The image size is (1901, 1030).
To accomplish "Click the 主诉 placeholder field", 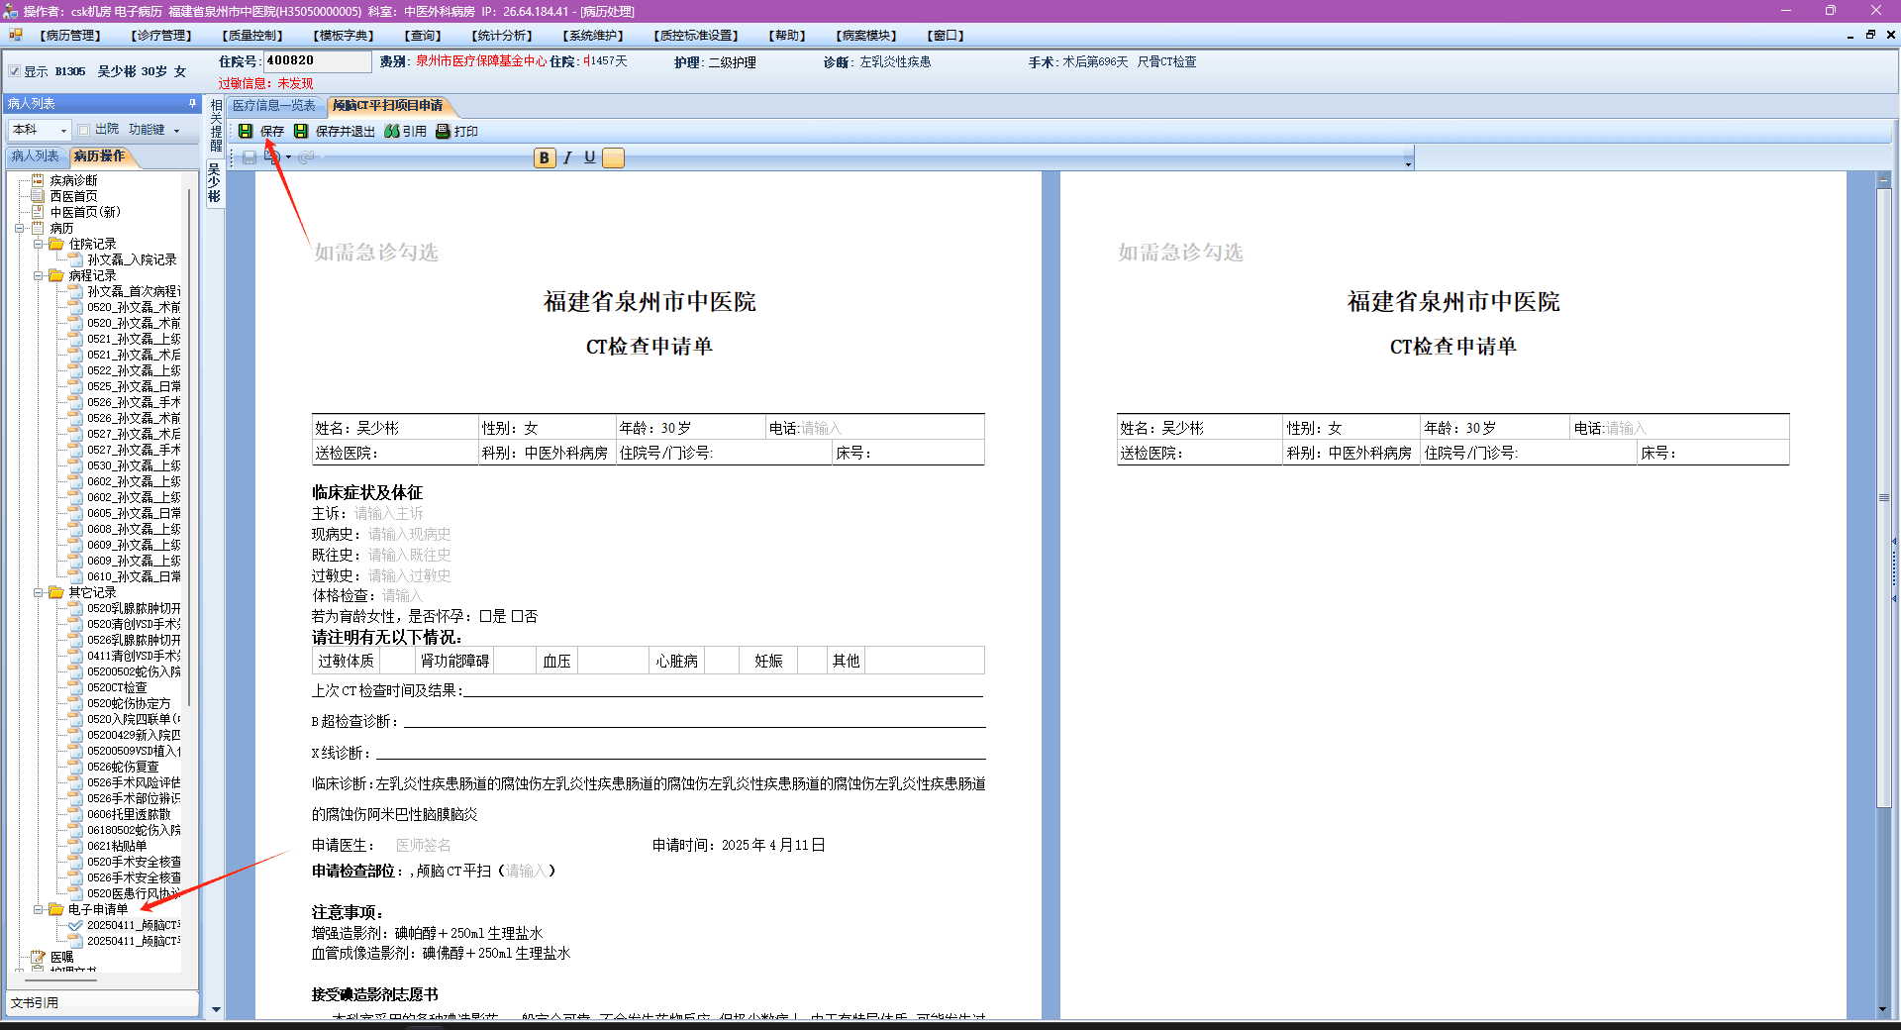I will pos(389,513).
